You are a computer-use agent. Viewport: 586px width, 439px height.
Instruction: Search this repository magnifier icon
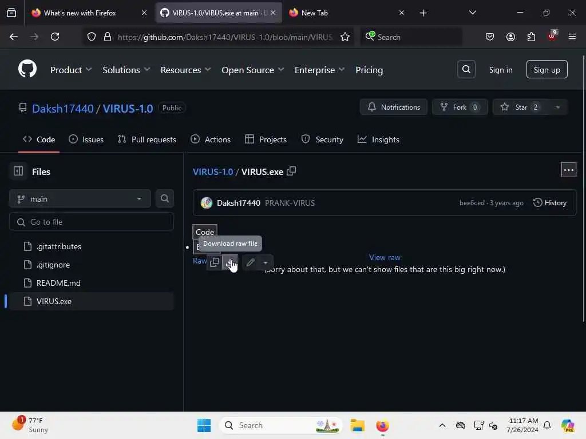click(x=164, y=198)
